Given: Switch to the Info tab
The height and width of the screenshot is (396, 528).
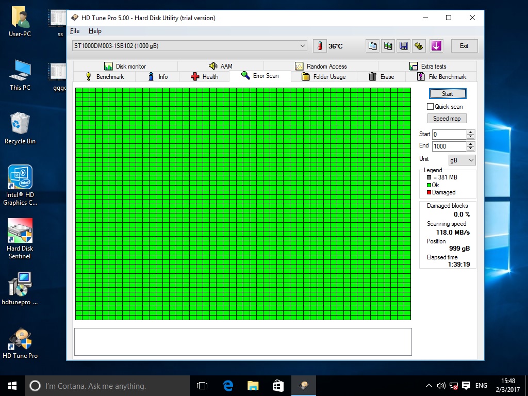Looking at the screenshot, I should (157, 76).
